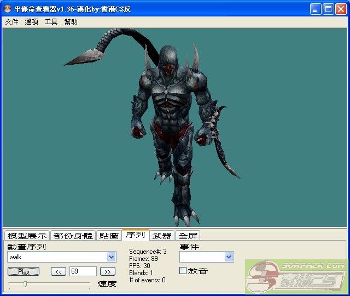Expand the 事件 dropdown list
The height and width of the screenshot is (296, 350).
(229, 257)
